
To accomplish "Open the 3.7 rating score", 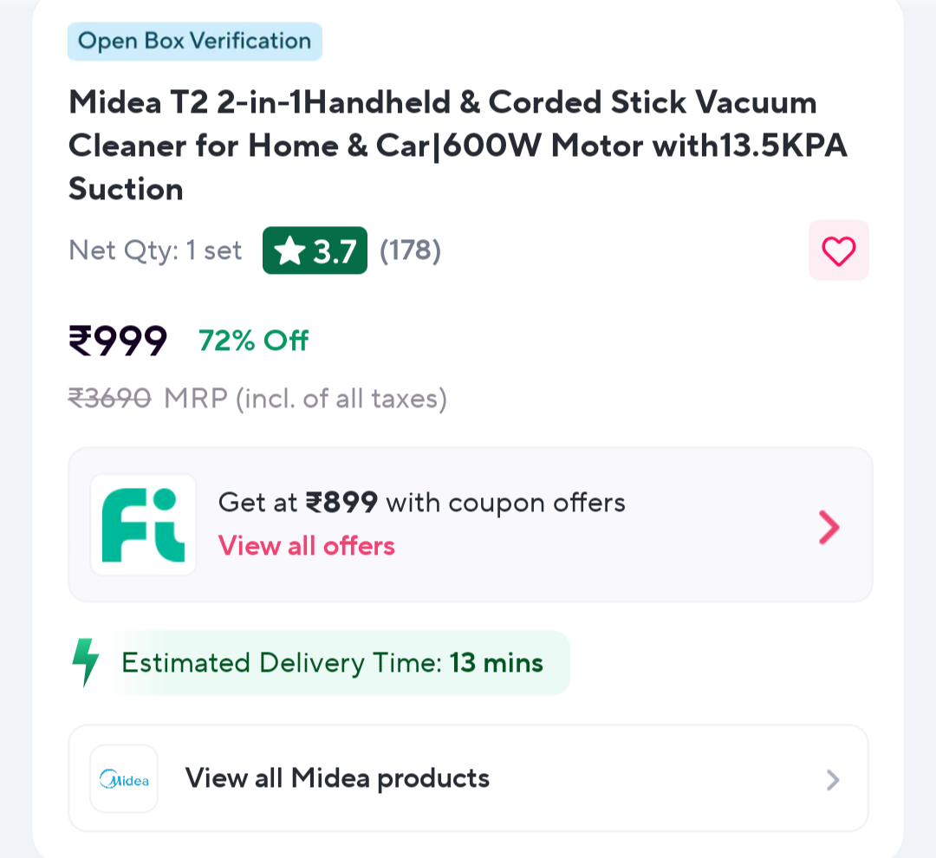I will click(x=335, y=251).
